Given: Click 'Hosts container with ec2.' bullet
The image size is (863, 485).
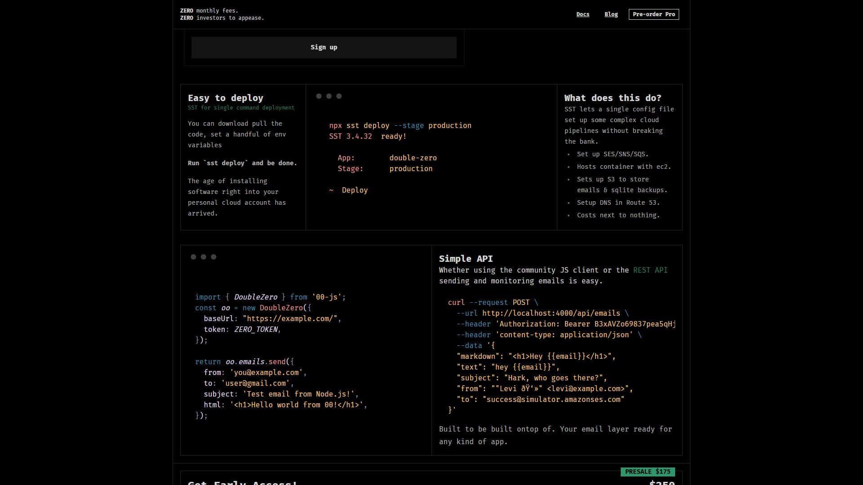Looking at the screenshot, I should pyautogui.click(x=624, y=167).
